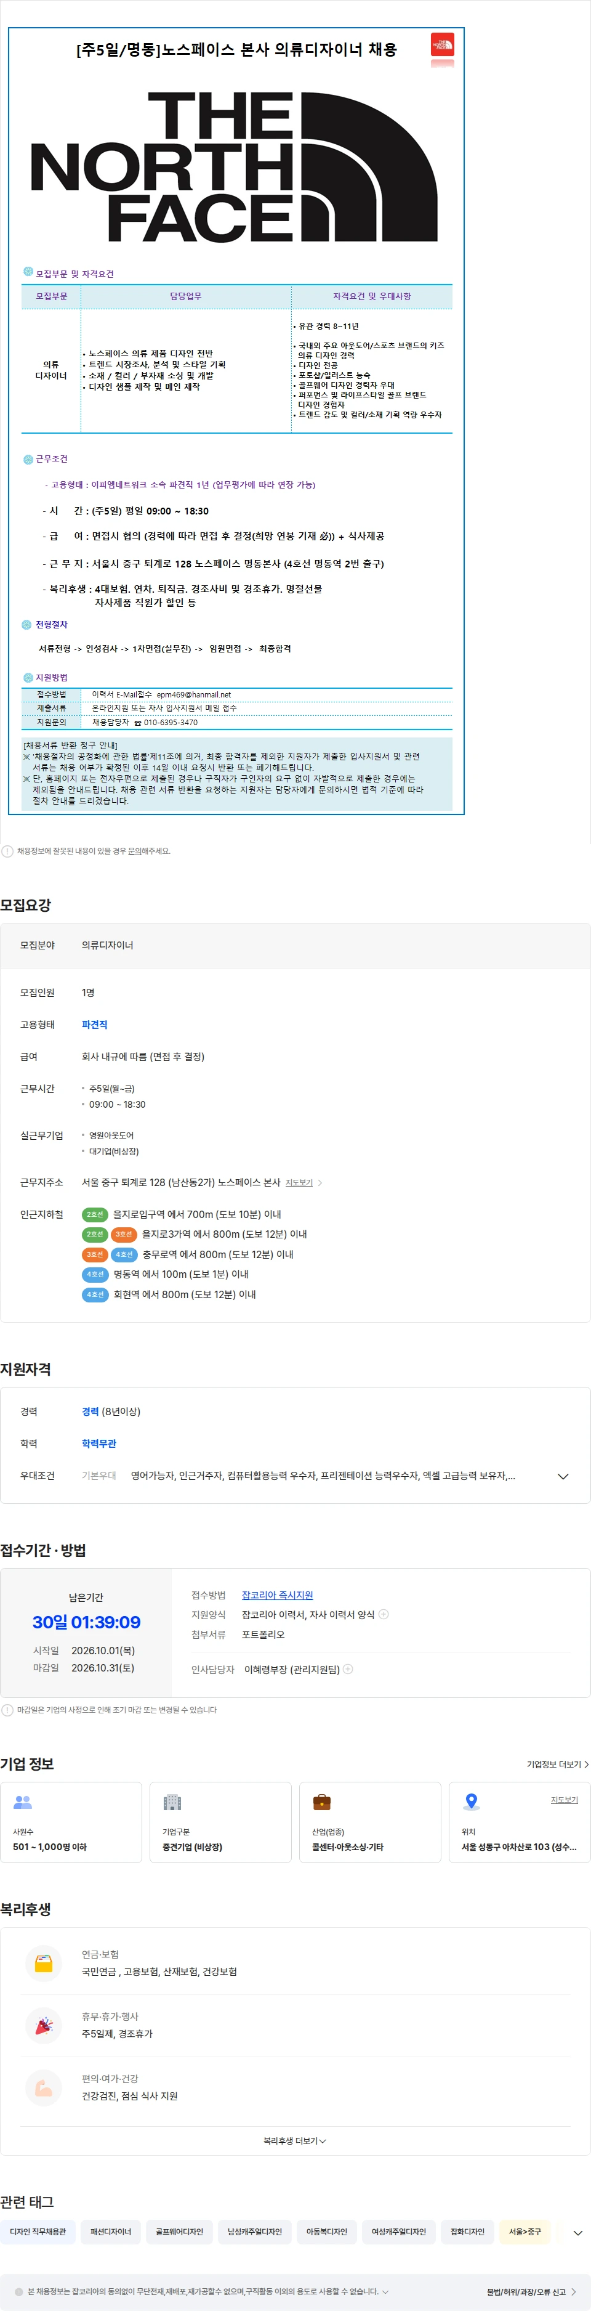Open the large The North Face banner image

coord(235,167)
